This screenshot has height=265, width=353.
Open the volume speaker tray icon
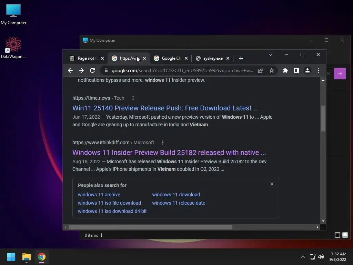click(x=321, y=257)
